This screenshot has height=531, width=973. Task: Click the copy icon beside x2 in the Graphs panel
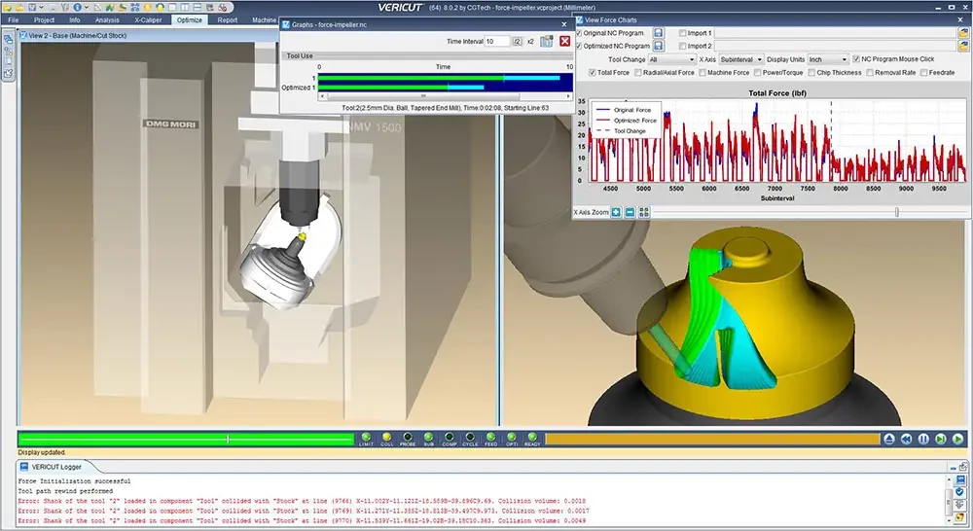[x=546, y=41]
